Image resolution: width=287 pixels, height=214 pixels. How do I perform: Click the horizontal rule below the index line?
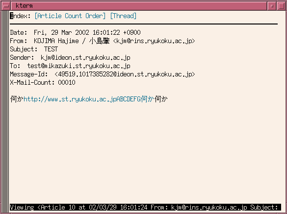144,24
